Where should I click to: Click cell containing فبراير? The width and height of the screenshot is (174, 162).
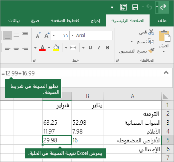[x=57, y=105]
